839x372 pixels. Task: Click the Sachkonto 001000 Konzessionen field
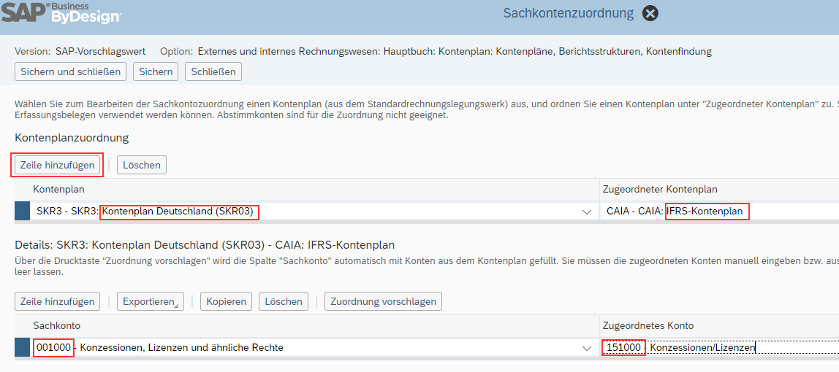pyautogui.click(x=314, y=347)
